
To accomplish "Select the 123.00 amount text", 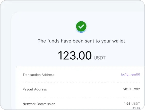I will tap(75, 56).
